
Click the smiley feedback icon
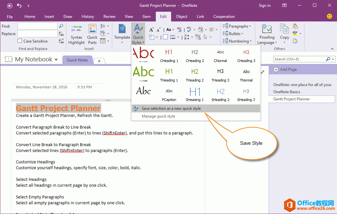[x=330, y=16]
